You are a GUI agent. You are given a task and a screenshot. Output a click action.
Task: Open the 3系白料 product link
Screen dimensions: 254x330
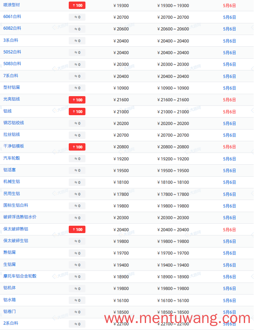[x=11, y=40]
